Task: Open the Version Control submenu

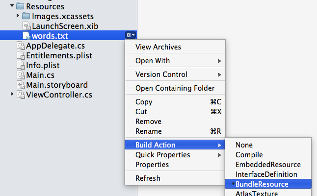Action: click(175, 74)
